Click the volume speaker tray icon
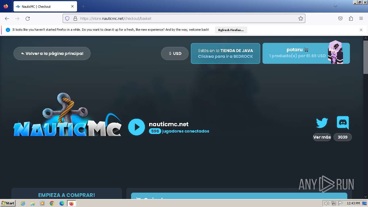 [327, 203]
